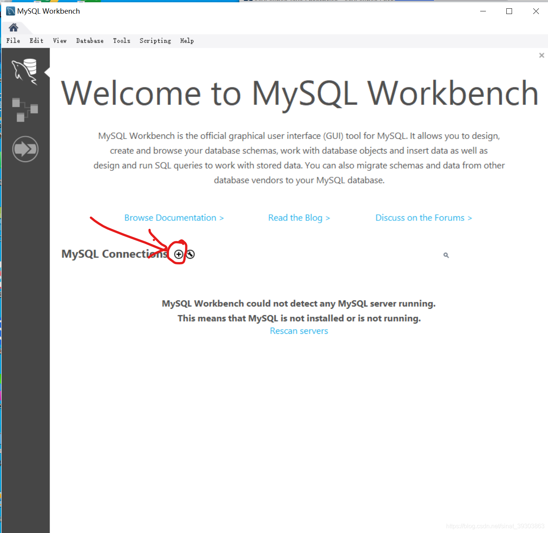
Task: Open the Edit menu
Action: point(36,41)
